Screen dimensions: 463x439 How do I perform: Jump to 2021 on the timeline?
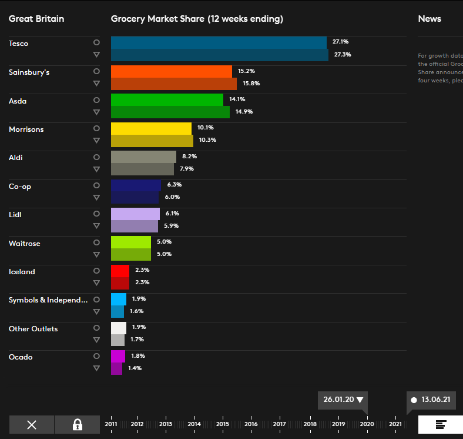pos(395,424)
